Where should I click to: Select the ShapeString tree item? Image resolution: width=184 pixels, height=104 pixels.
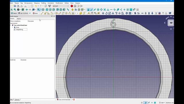coord(20,29)
